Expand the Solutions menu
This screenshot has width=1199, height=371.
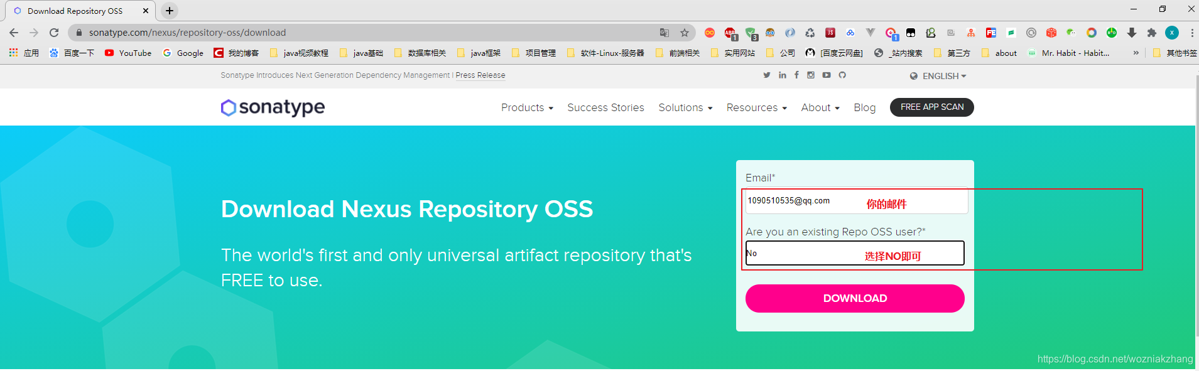pos(685,108)
